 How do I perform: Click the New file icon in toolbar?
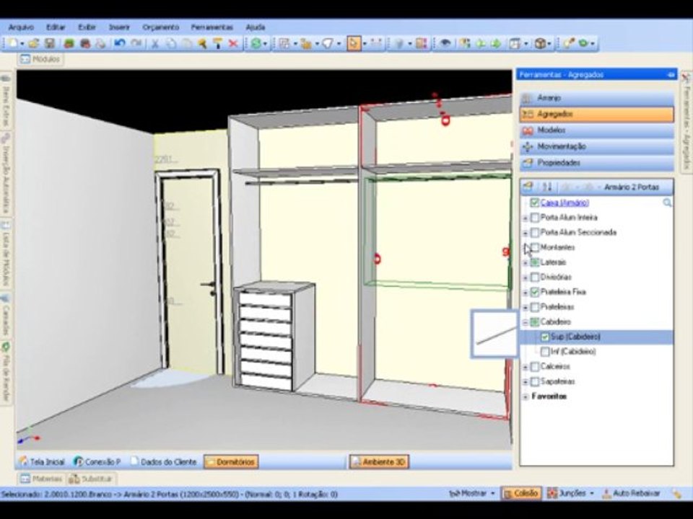(x=13, y=43)
